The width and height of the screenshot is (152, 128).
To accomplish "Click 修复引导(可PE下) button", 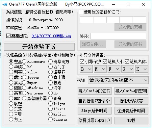I will point(94,120).
